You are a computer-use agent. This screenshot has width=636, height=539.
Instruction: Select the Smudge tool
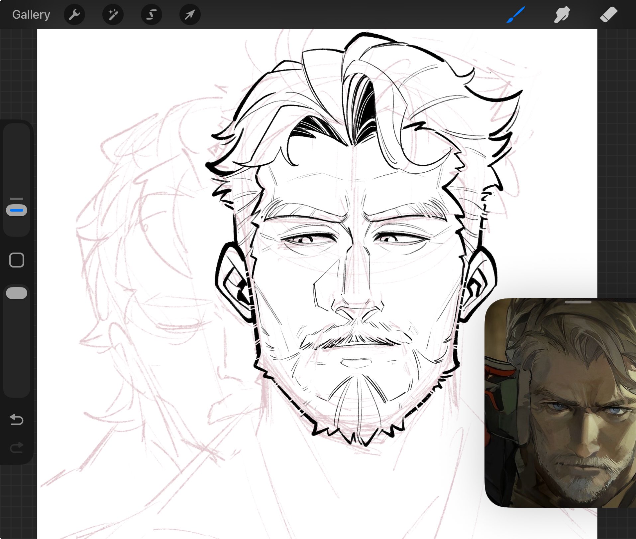tap(562, 15)
